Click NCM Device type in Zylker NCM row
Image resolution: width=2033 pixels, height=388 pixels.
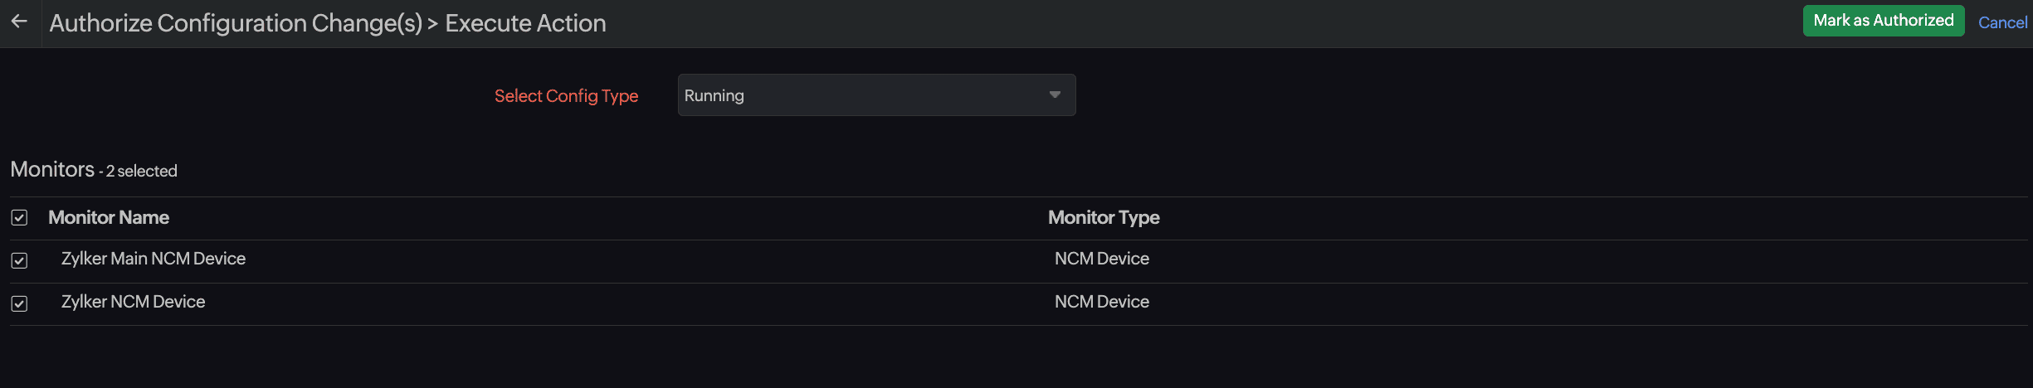1101,302
